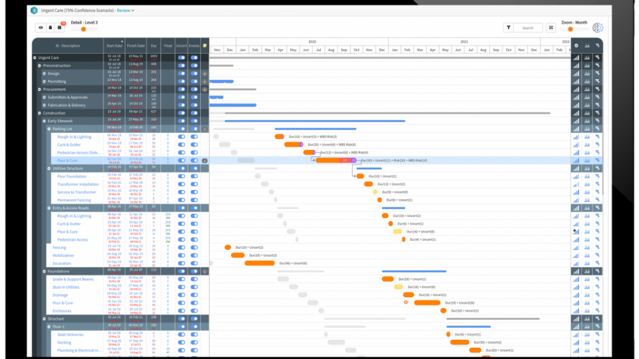The height and width of the screenshot is (359, 639).
Task: Expand the Design group
Action: click(x=44, y=74)
